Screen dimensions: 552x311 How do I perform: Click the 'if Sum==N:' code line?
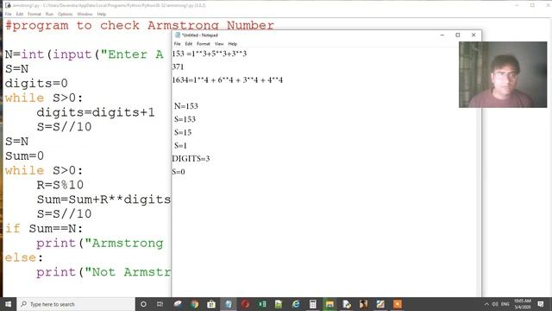(44, 228)
